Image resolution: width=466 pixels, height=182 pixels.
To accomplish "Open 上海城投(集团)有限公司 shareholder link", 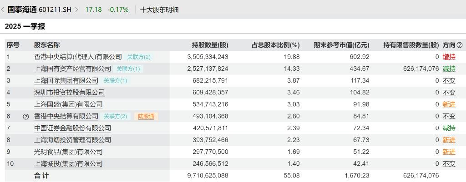I will 68,164.
